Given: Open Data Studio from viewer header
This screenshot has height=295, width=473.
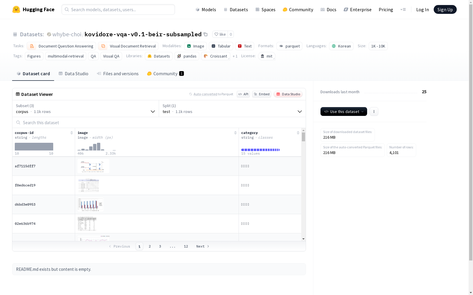Looking at the screenshot, I should pyautogui.click(x=288, y=94).
